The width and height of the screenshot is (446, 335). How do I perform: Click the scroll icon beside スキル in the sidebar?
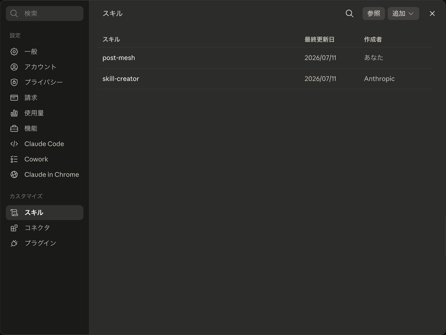pos(14,213)
